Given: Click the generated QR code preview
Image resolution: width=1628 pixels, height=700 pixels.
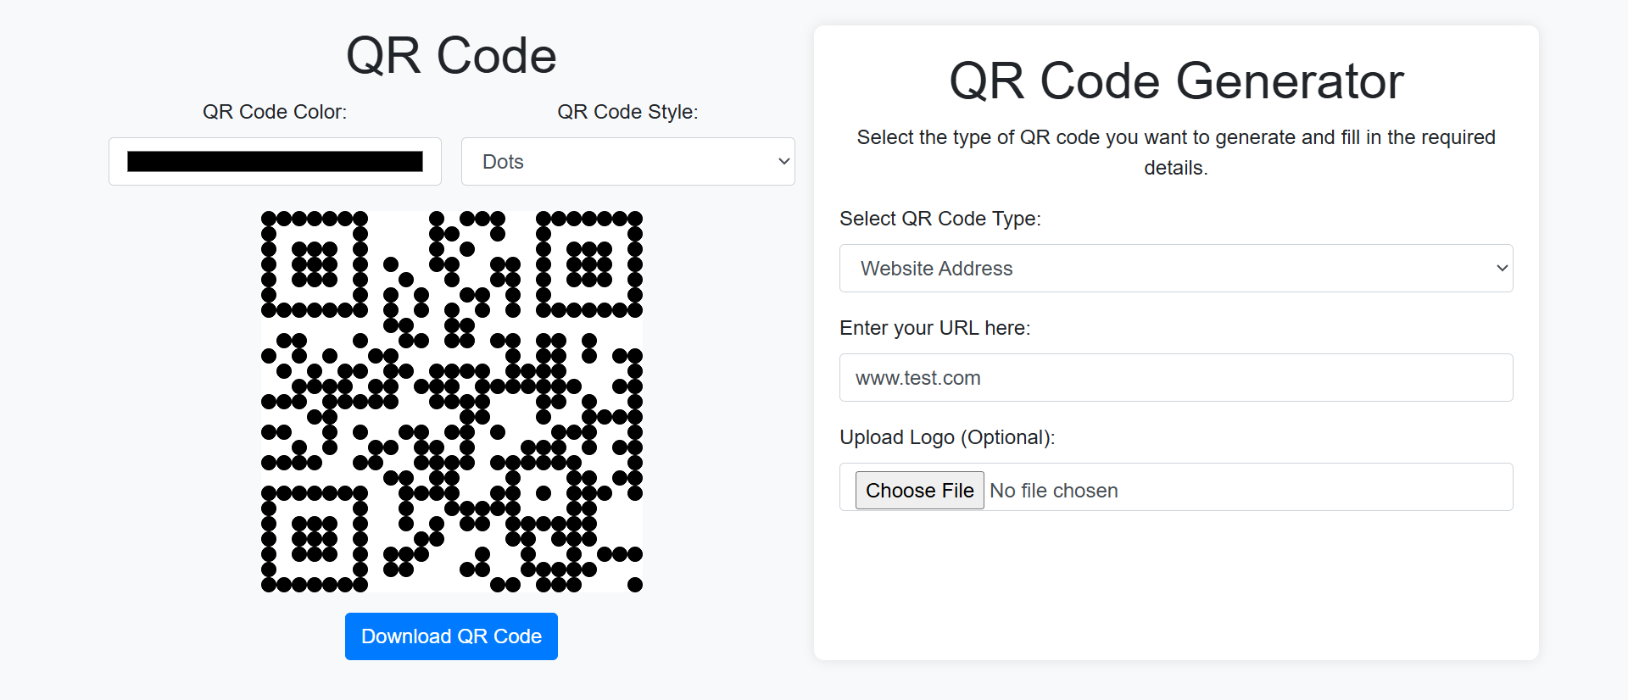Looking at the screenshot, I should pos(451,401).
